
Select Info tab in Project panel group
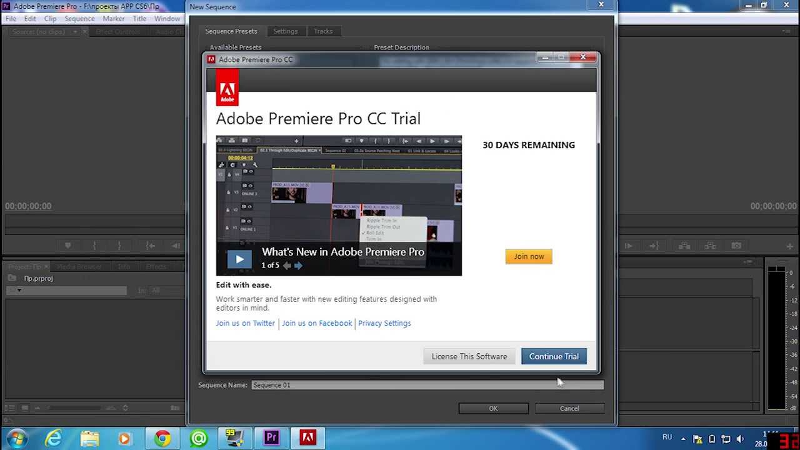coord(124,266)
